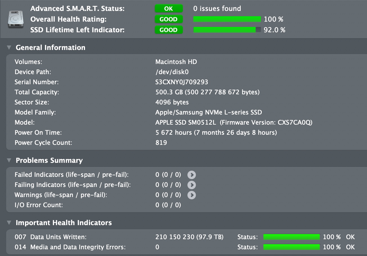Click the Overall Health GOOD badge
Viewport: 367px width, 256px height.
pos(169,19)
